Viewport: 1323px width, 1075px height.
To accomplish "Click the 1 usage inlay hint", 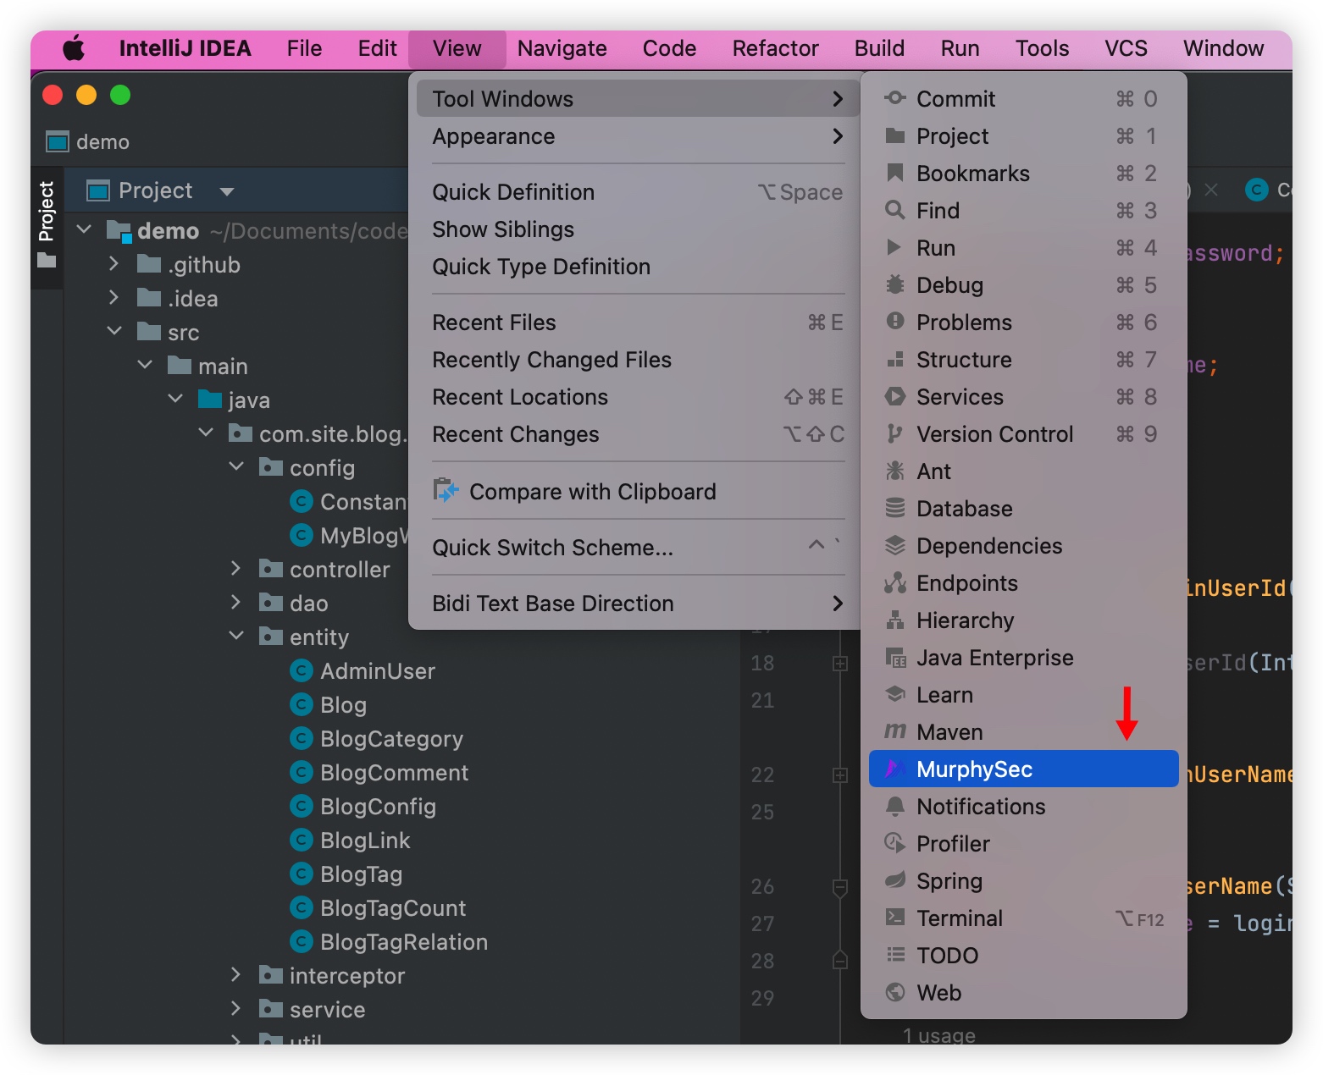I will tap(938, 1034).
